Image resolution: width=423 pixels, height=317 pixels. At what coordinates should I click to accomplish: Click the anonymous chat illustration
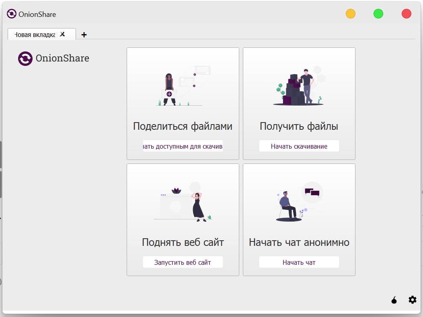[x=299, y=203]
